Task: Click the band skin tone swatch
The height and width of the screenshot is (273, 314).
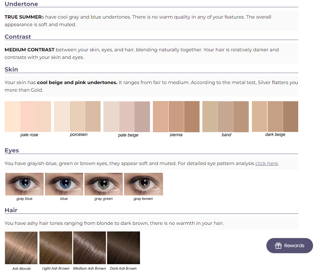Action: pyautogui.click(x=225, y=117)
